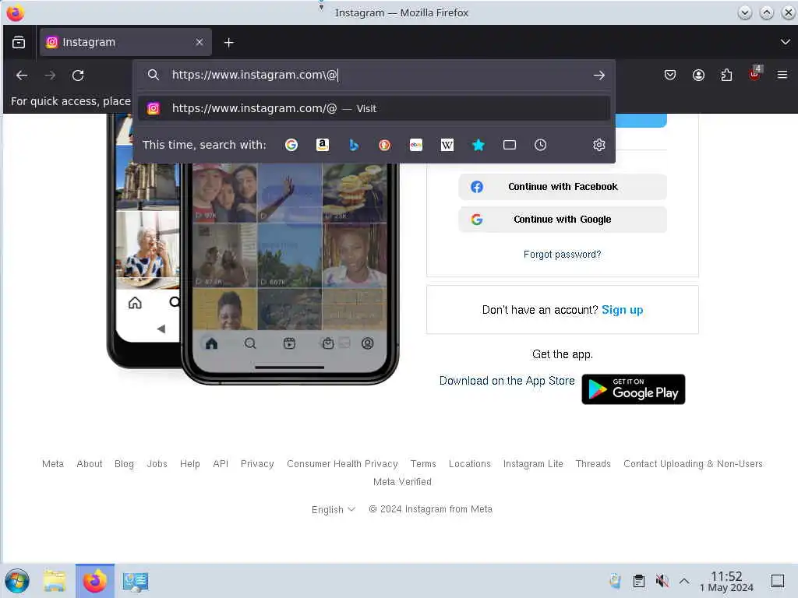Click Show Desktop button in taskbar
The height and width of the screenshot is (598, 798).
pyautogui.click(x=777, y=581)
